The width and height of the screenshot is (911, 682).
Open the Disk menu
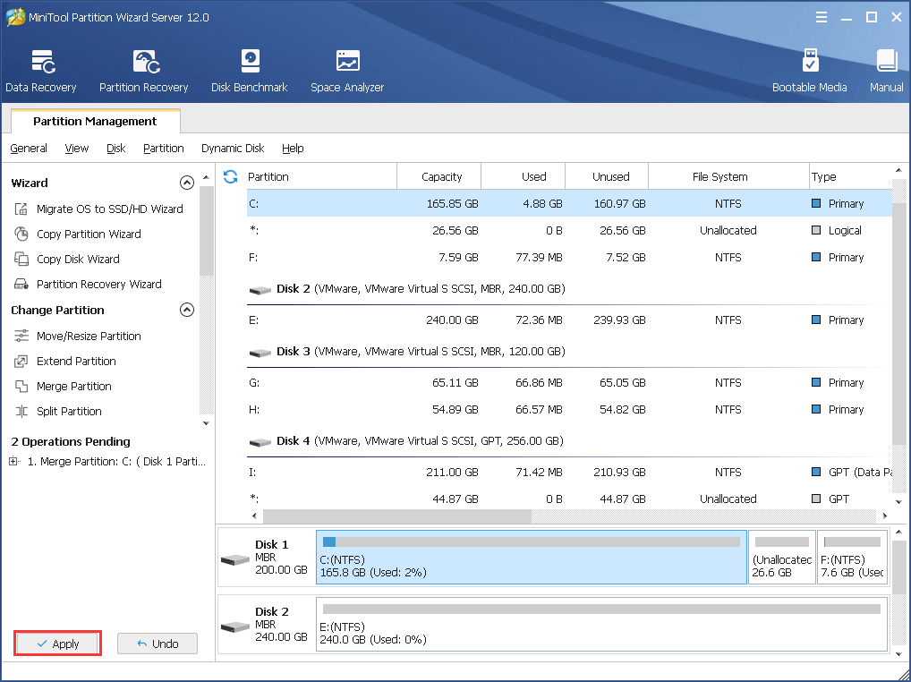115,149
